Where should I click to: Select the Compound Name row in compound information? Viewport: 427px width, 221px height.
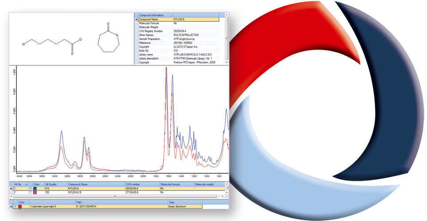tap(179, 19)
